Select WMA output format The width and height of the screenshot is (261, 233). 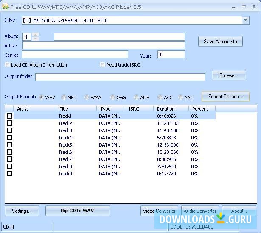tap(87, 97)
